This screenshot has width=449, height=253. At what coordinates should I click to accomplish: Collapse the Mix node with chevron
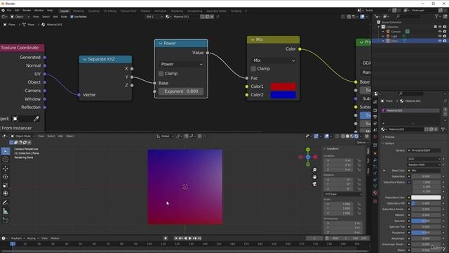coord(253,39)
